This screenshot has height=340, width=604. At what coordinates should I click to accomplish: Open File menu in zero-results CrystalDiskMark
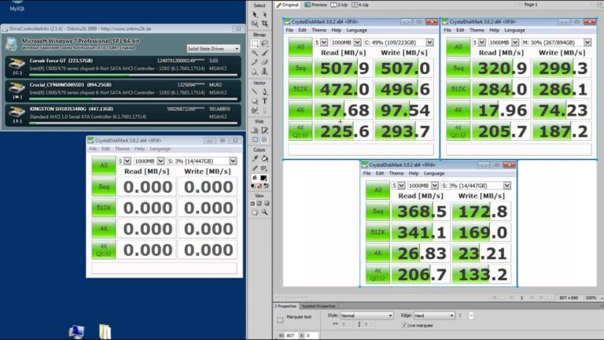[93, 149]
